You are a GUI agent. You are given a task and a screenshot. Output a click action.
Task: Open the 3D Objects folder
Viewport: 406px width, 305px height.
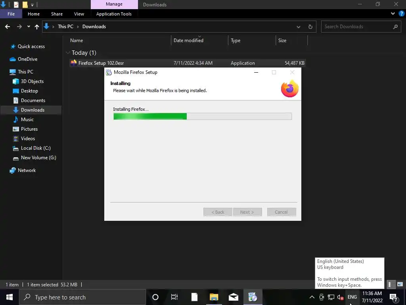[32, 81]
